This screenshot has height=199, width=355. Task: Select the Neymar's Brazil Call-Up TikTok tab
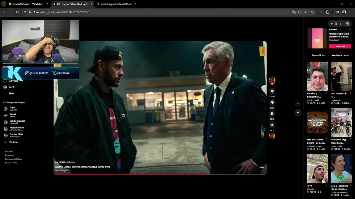(x=72, y=4)
